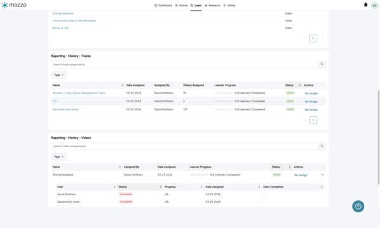The width and height of the screenshot is (380, 228).
Task: Click the search icon for track assignments
Action: pyautogui.click(x=322, y=64)
